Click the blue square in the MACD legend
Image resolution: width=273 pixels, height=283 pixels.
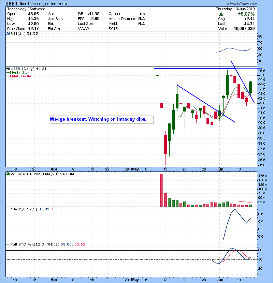[x=60, y=209]
